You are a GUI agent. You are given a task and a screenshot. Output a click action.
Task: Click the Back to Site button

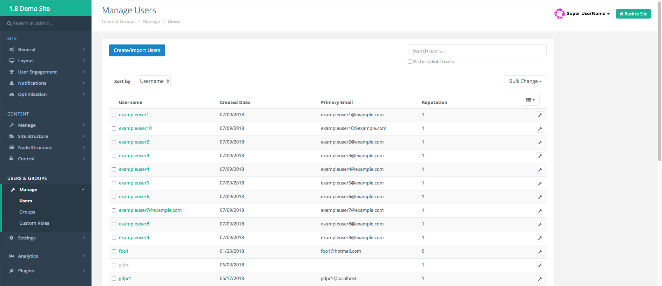pos(633,14)
